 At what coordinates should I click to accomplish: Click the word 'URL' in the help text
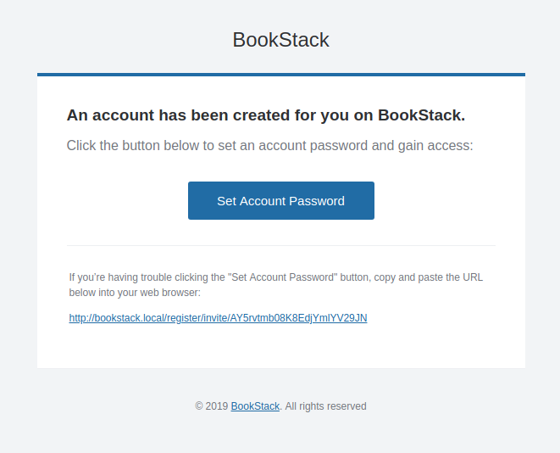(x=473, y=277)
